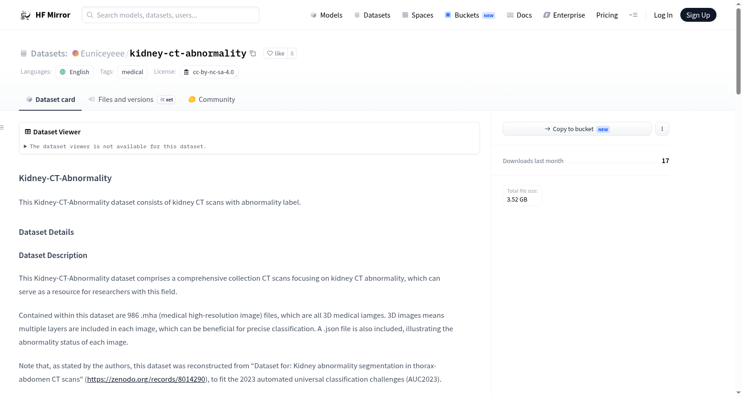This screenshot has width=742, height=397.
Task: Click the Euniceyeee user avatar
Action: (x=76, y=53)
